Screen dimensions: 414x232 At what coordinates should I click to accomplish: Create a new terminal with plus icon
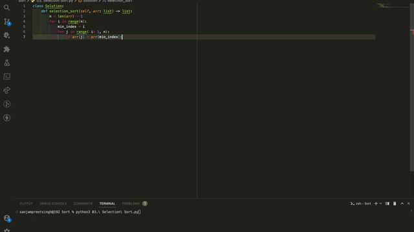376,204
